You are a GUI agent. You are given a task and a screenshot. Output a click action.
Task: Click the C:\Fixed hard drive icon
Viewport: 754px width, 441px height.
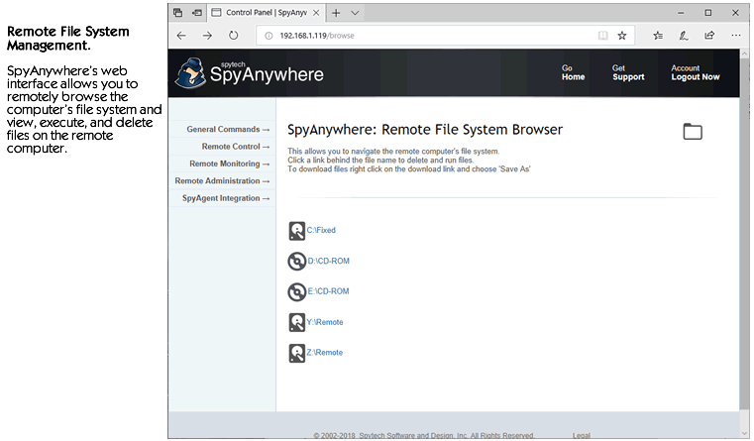tap(296, 231)
